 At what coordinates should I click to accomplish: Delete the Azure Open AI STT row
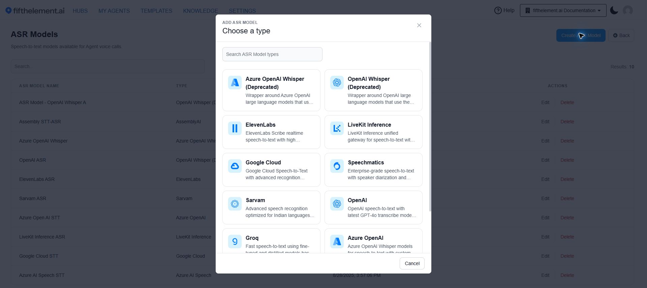click(x=567, y=218)
